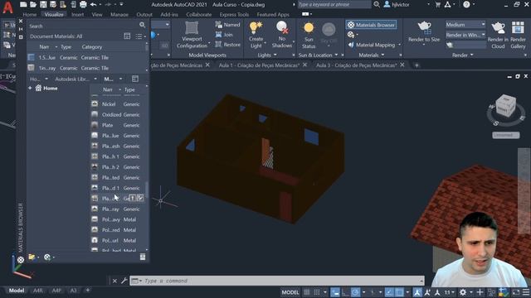Select the 1.5...lue ceramic material swatch
This screenshot has height=298, width=531.
pos(31,57)
